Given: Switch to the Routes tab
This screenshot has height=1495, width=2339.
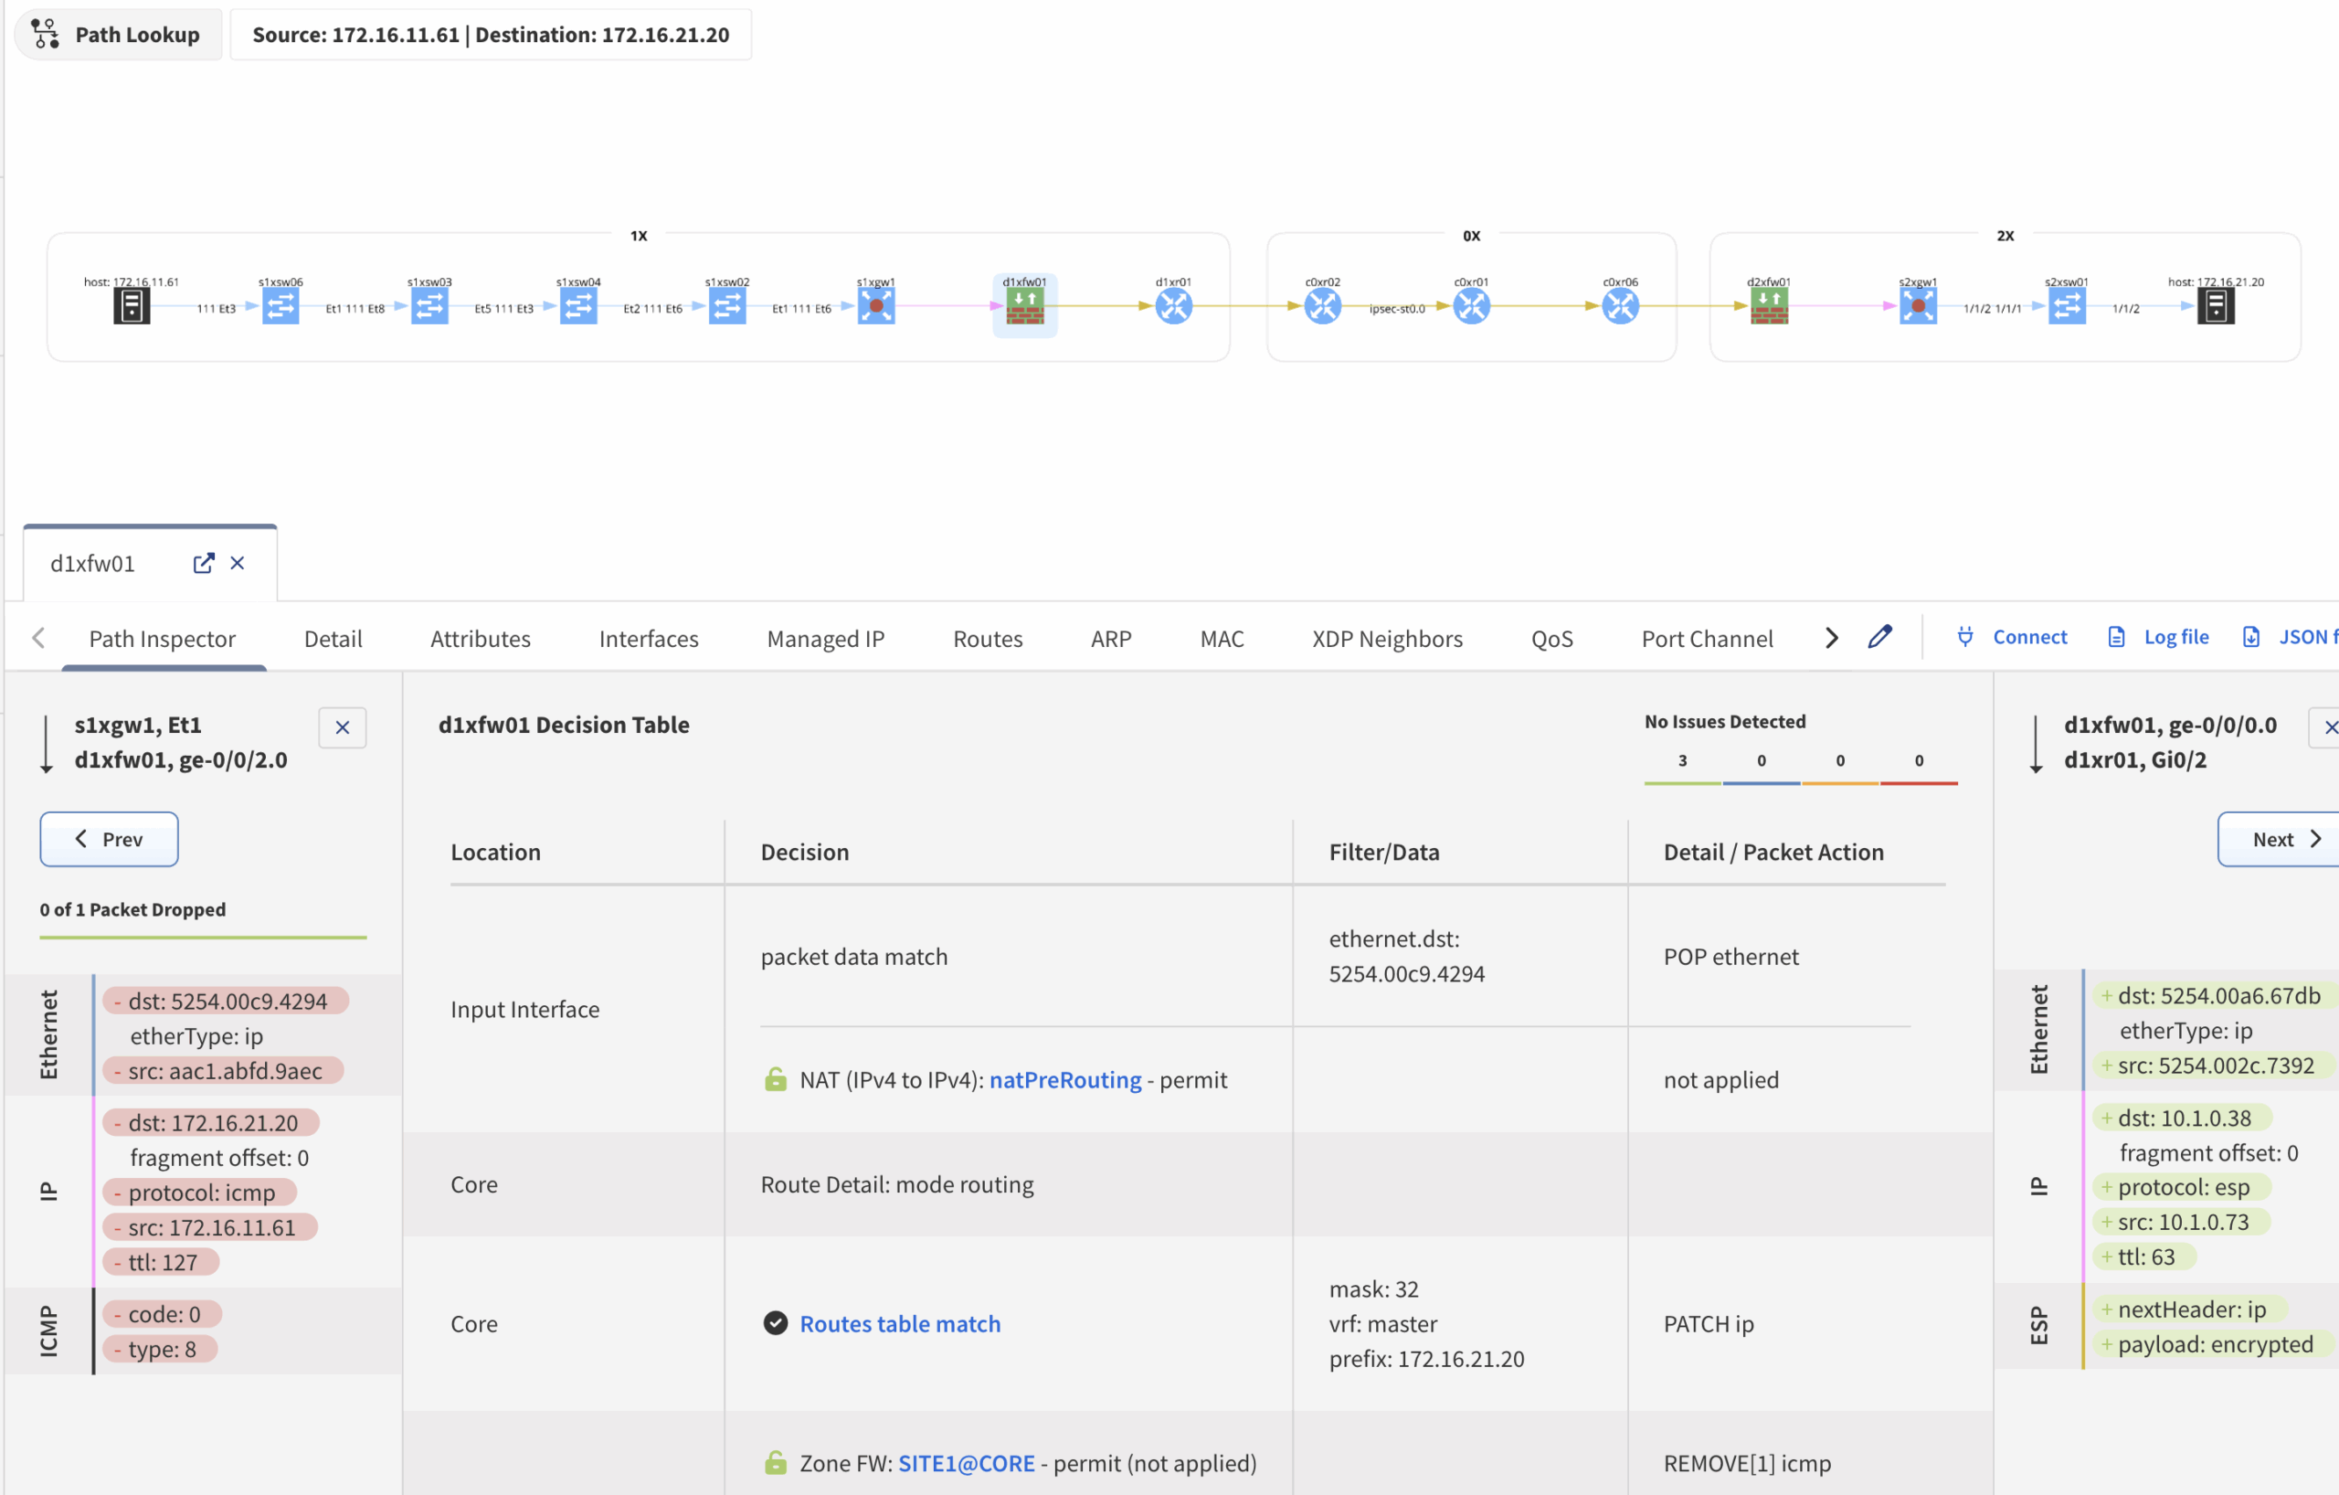Looking at the screenshot, I should [987, 638].
